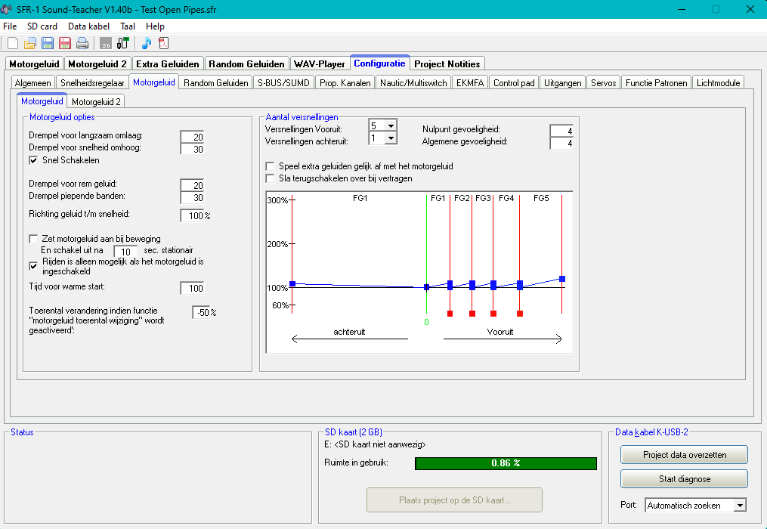Click Start diagnose button
Viewport: 767px width, 529px height.
pos(685,479)
